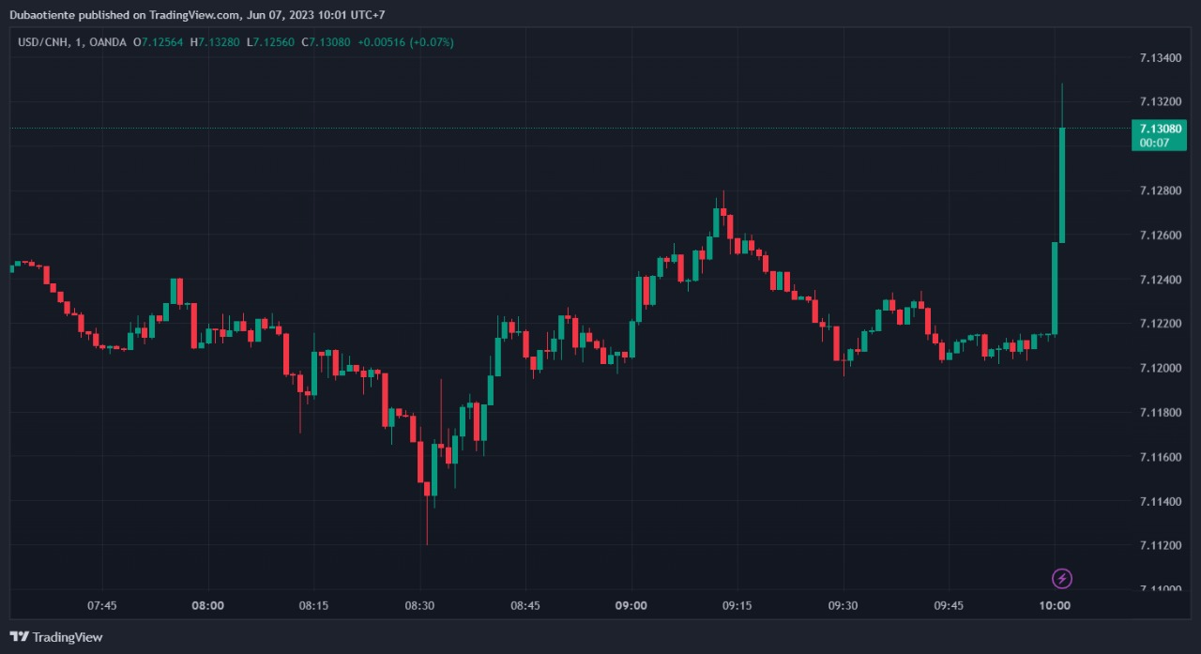
Task: Click the tall green candle at 10:00
Action: click(1062, 185)
